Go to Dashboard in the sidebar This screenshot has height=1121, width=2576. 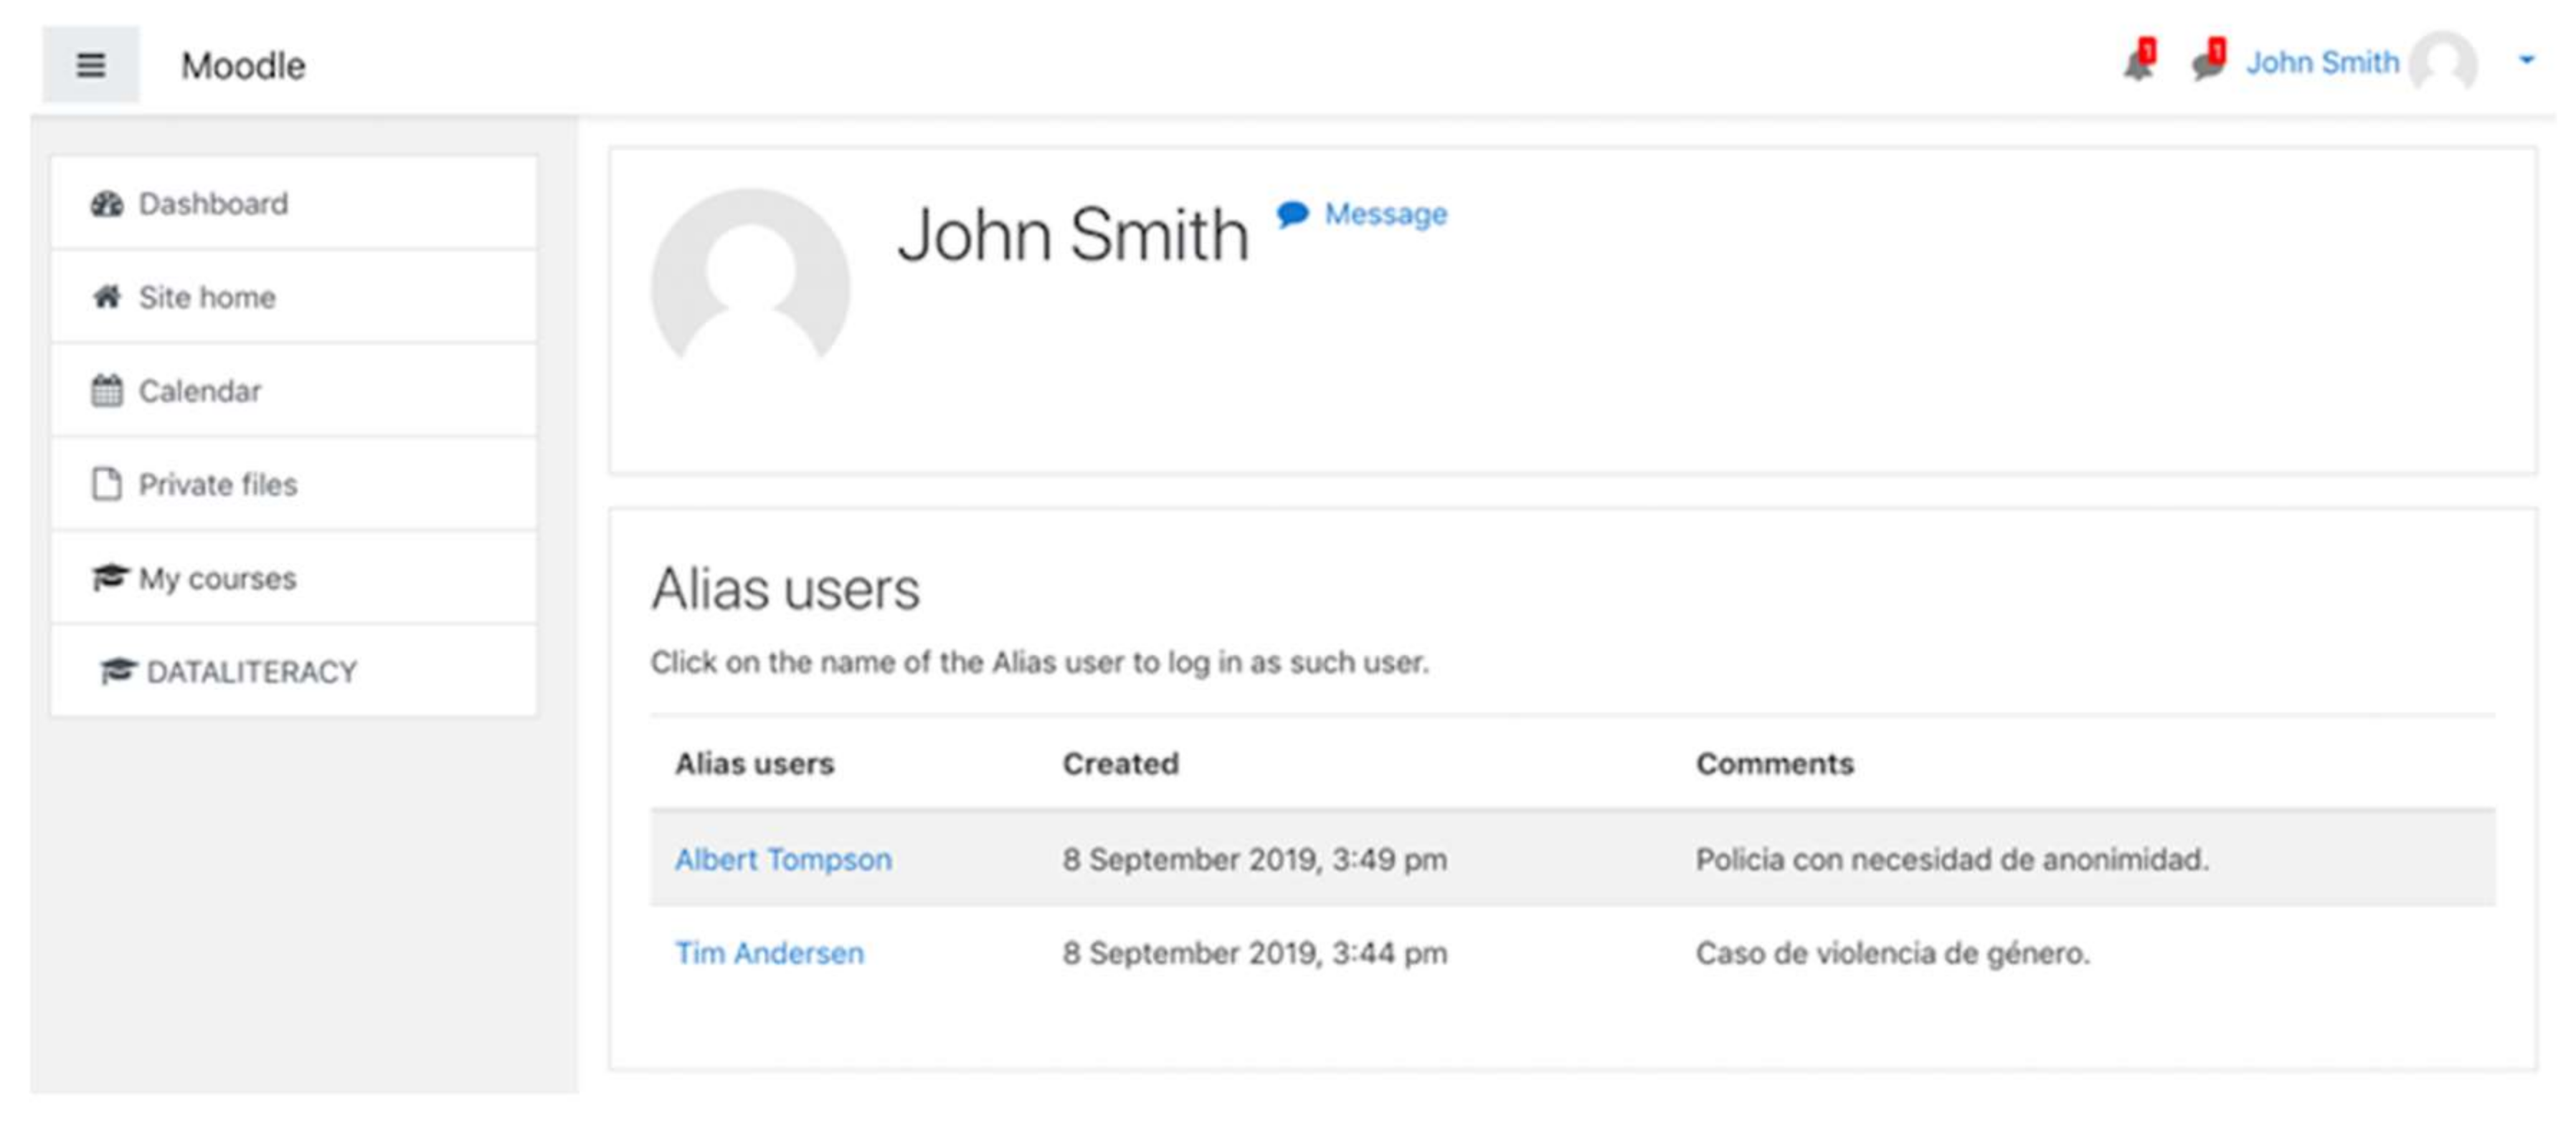[294, 204]
